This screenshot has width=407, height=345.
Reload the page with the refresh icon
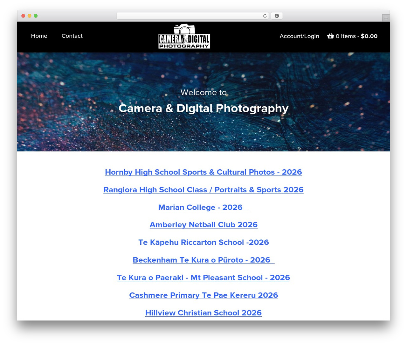[x=265, y=16]
